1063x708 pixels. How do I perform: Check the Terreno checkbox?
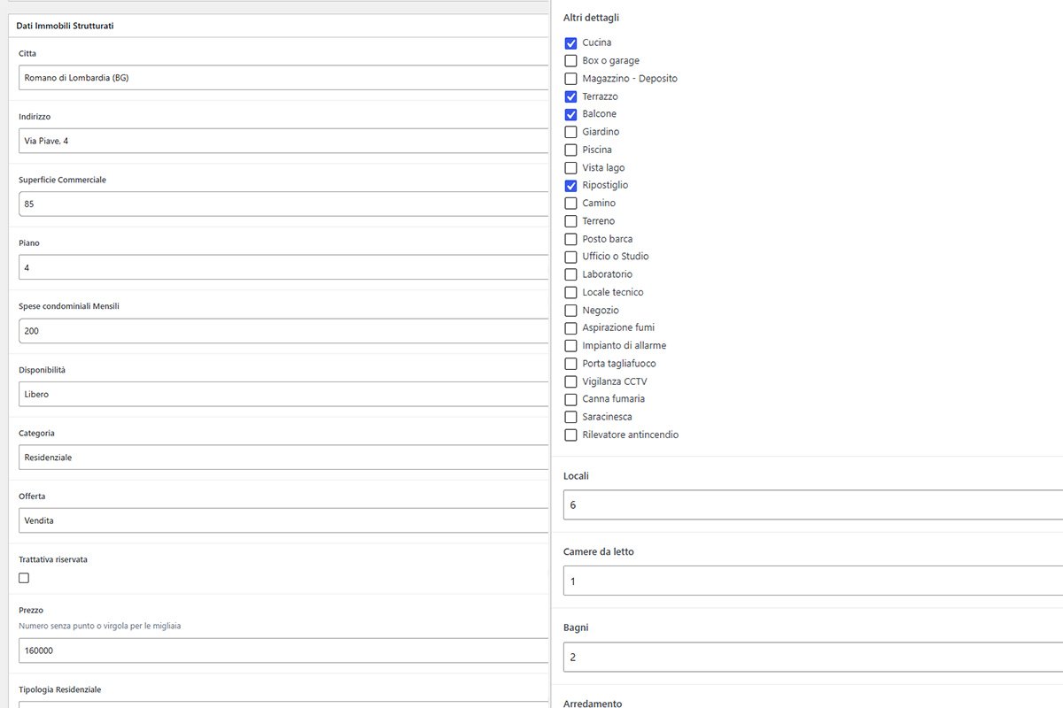click(x=570, y=221)
